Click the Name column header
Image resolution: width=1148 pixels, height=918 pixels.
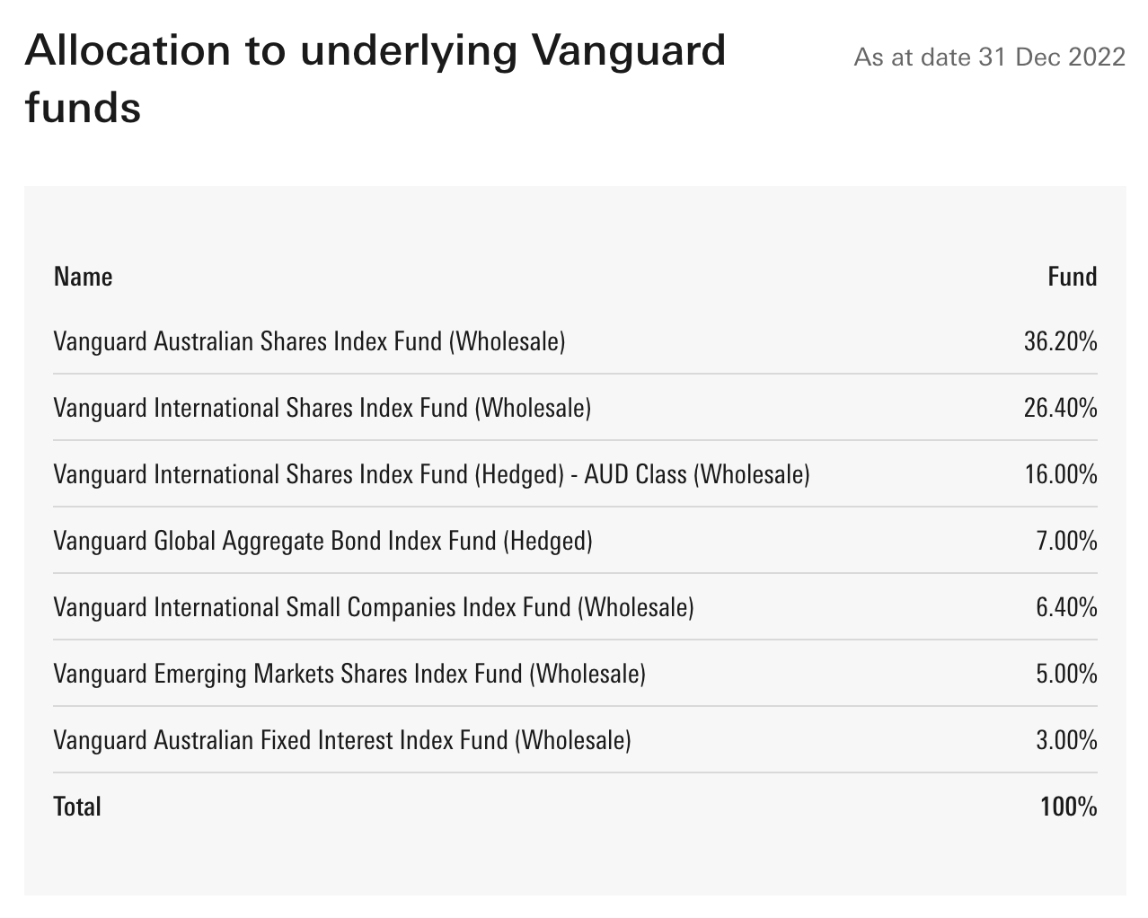84,276
